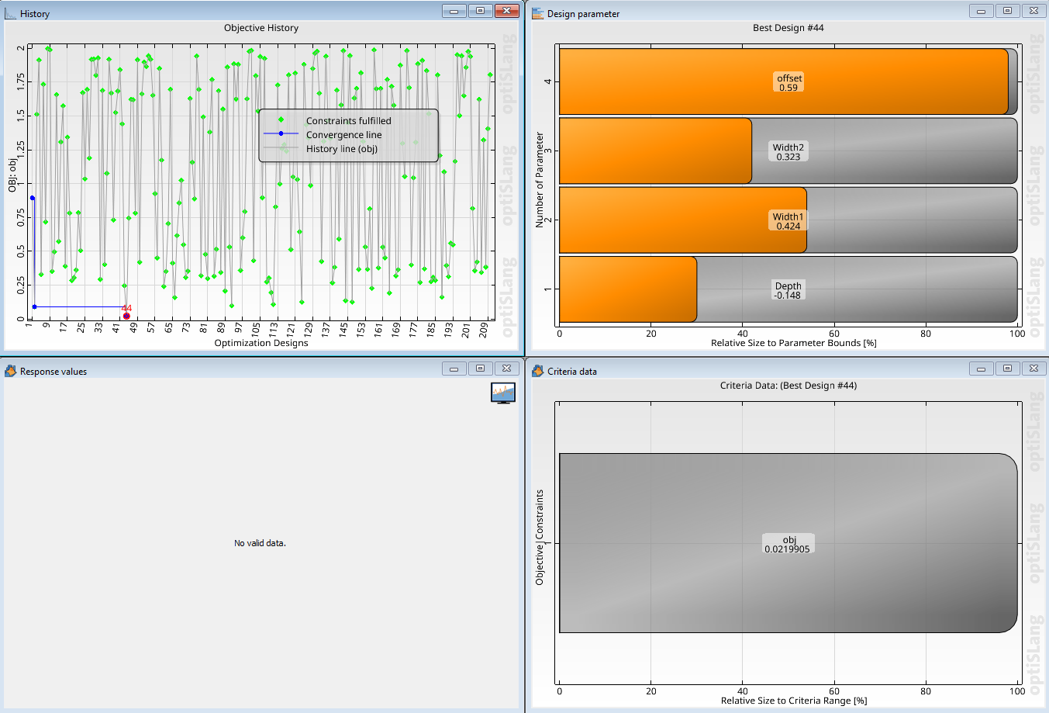Click the 'Best Design #44' chart title
1049x713 pixels.
pos(788,28)
